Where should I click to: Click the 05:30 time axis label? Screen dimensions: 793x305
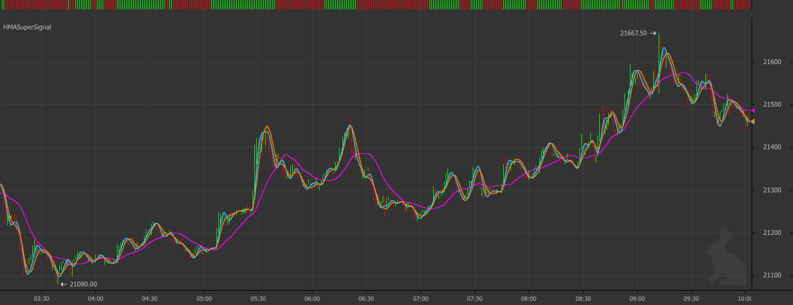258,298
